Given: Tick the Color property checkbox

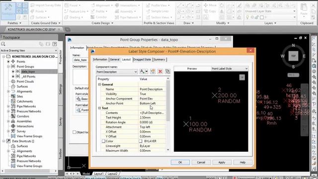Looking at the screenshot, I should [x=103, y=141].
